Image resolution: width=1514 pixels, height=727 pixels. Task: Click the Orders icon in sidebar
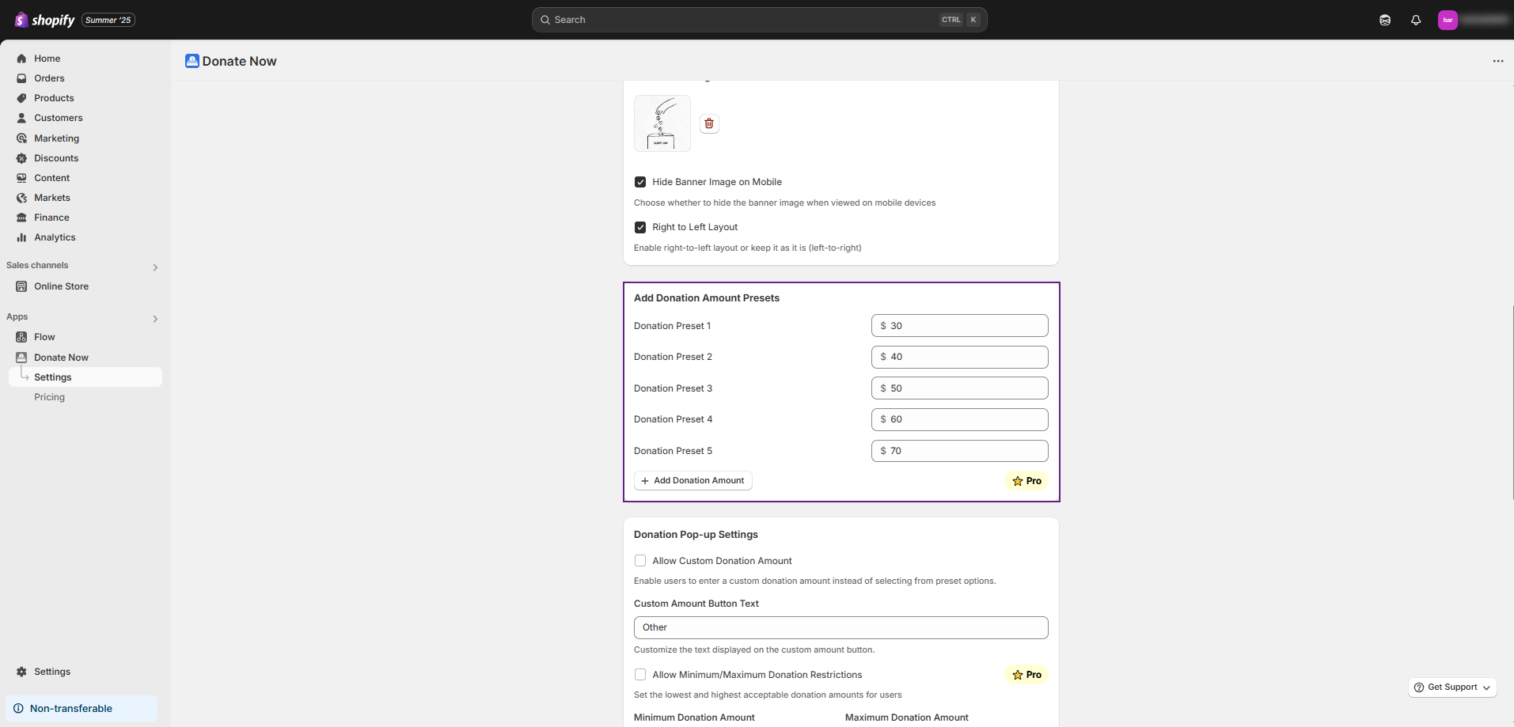tap(21, 78)
